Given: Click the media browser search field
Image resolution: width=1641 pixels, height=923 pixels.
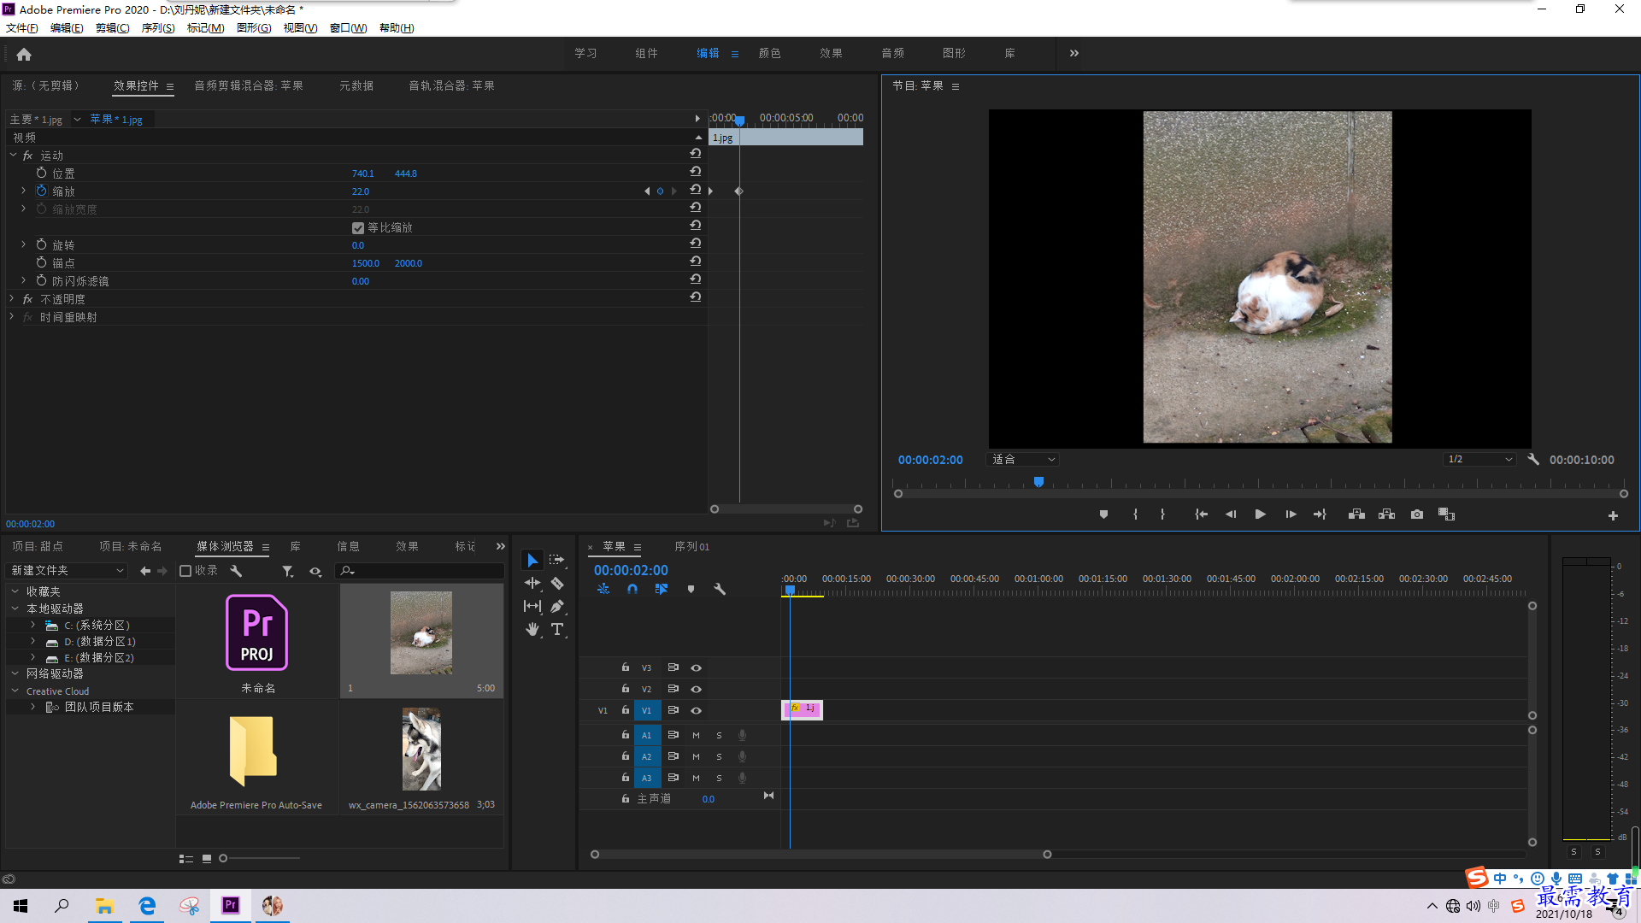Looking at the screenshot, I should pos(421,570).
